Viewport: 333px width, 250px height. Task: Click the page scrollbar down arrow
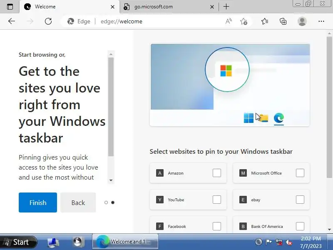click(x=329, y=230)
